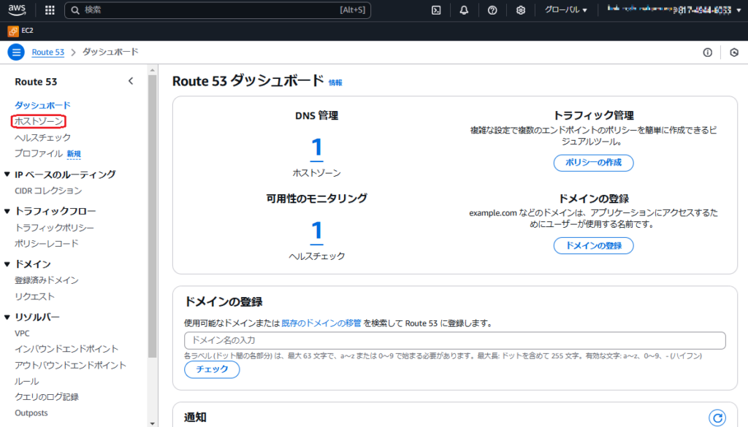748x427 pixels.
Task: Open the hexagon icon beside the info icon
Action: 734,53
